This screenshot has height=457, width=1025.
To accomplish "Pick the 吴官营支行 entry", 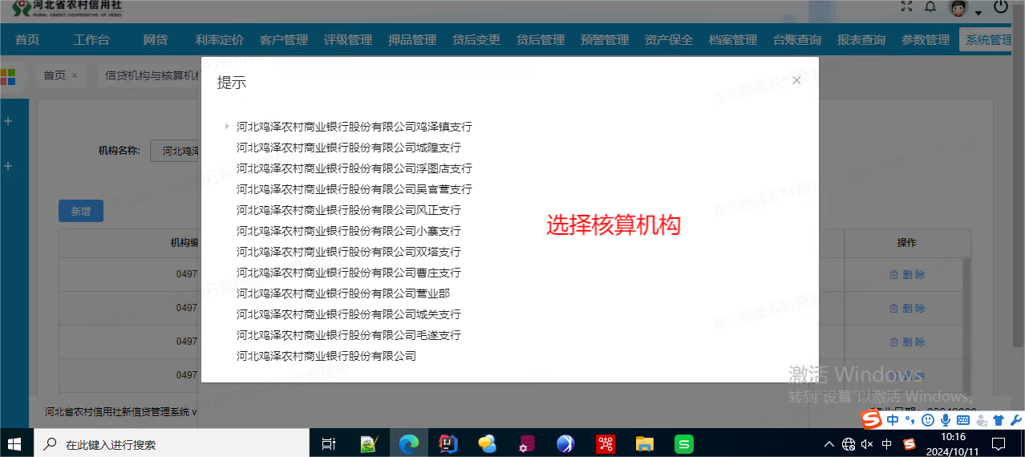I will 354,189.
